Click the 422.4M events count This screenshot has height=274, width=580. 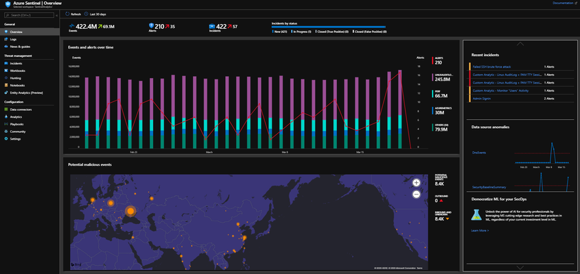pos(86,26)
